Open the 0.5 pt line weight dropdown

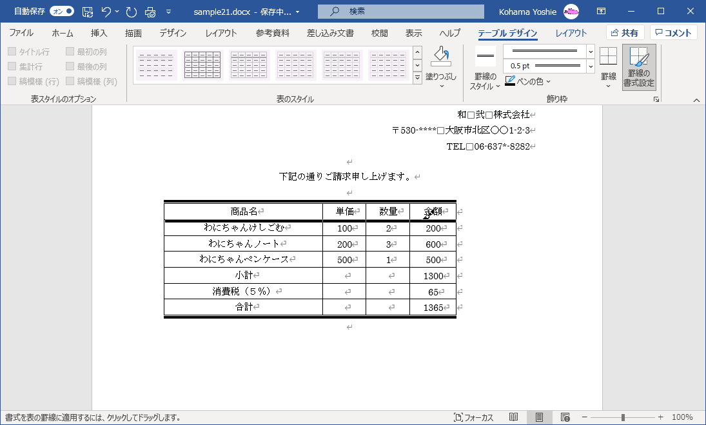click(x=591, y=66)
